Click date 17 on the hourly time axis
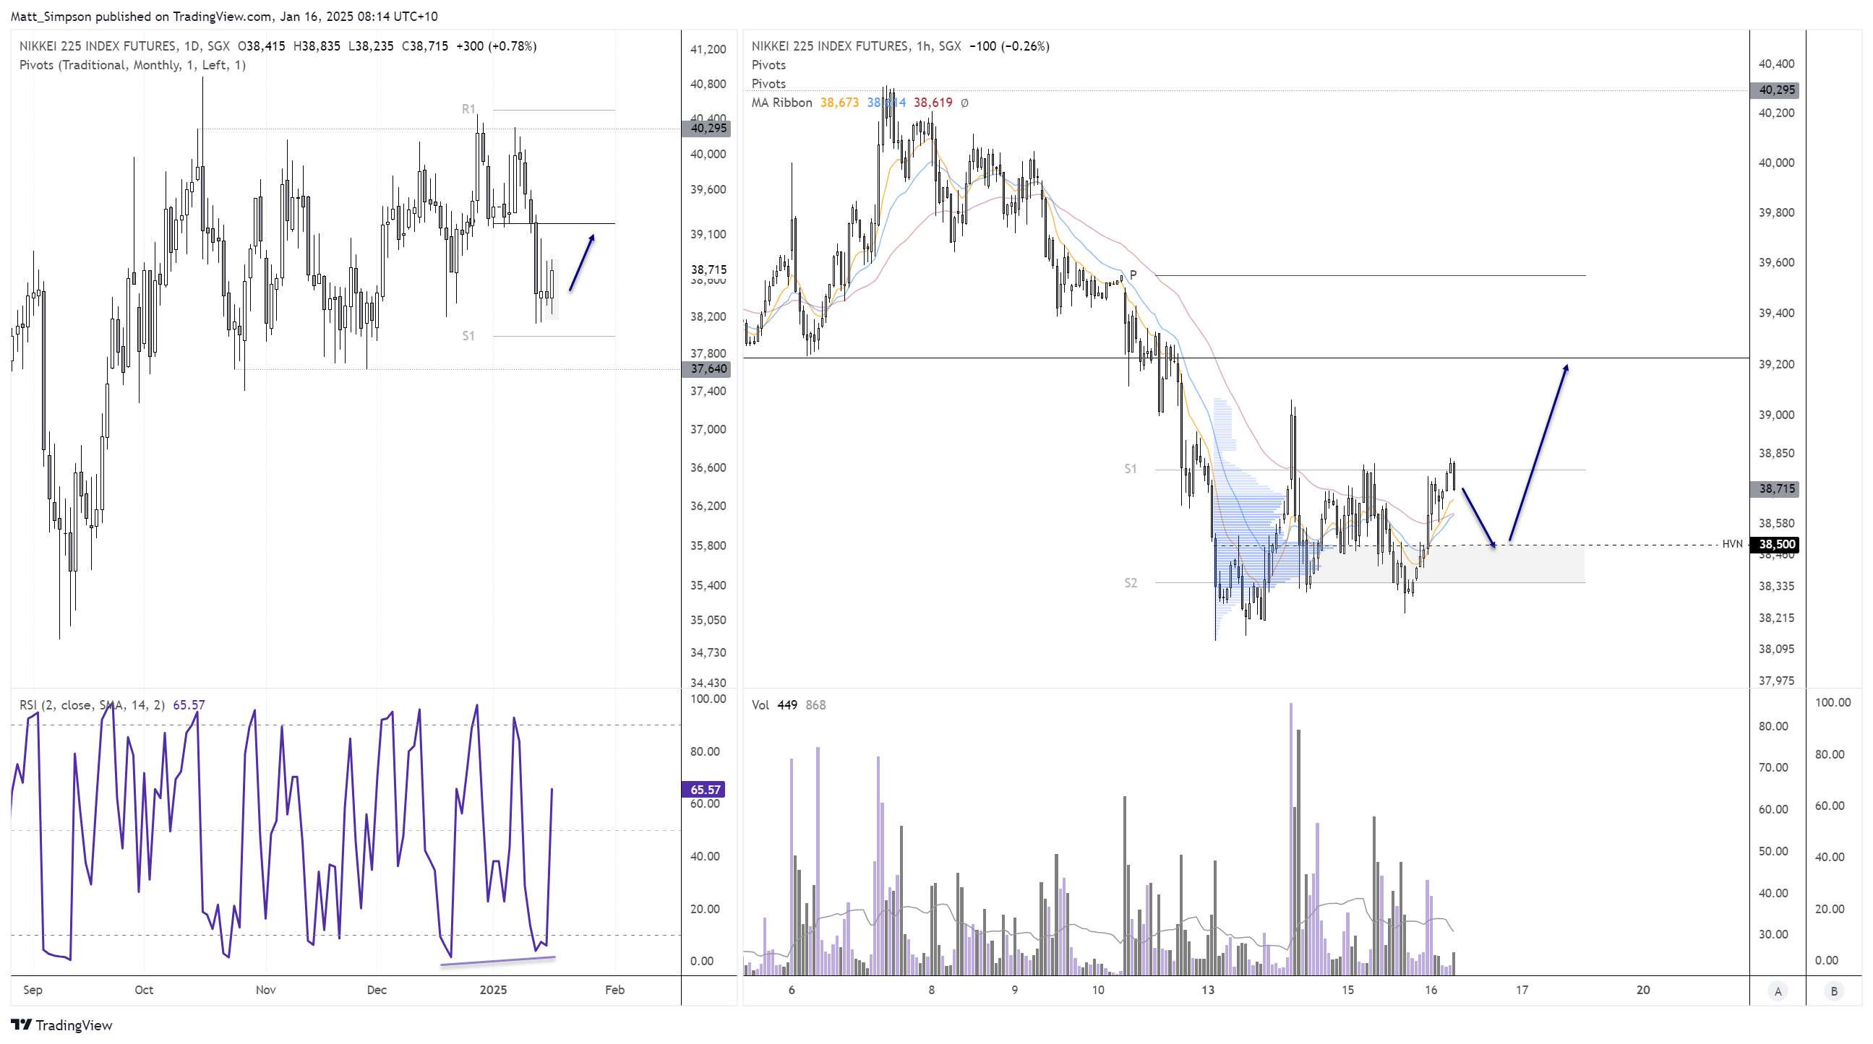Image resolution: width=1873 pixels, height=1044 pixels. pyautogui.click(x=1522, y=990)
